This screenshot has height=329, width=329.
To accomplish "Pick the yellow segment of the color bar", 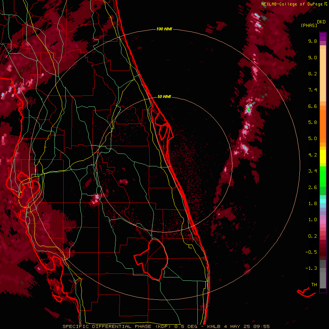I will point(323,156).
